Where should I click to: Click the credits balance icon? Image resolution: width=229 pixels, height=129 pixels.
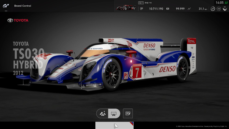141,9
